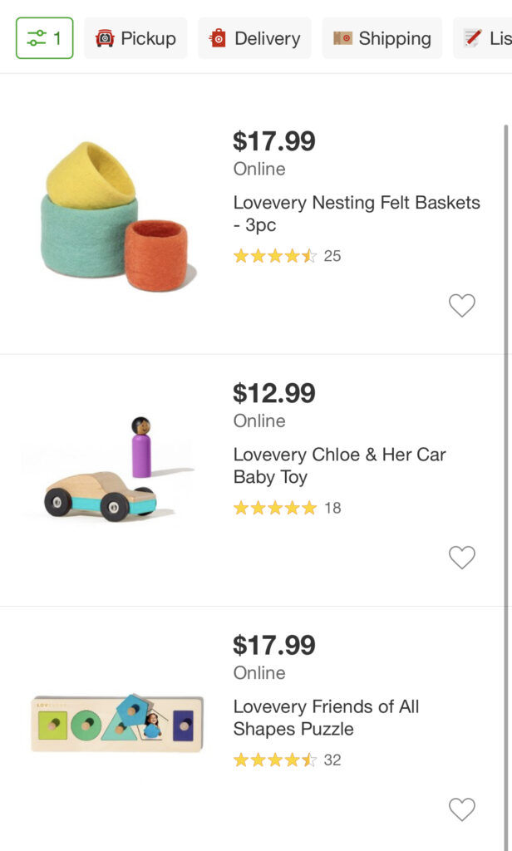View the wooden car and peg doll image
The width and height of the screenshot is (512, 851).
pos(109,469)
